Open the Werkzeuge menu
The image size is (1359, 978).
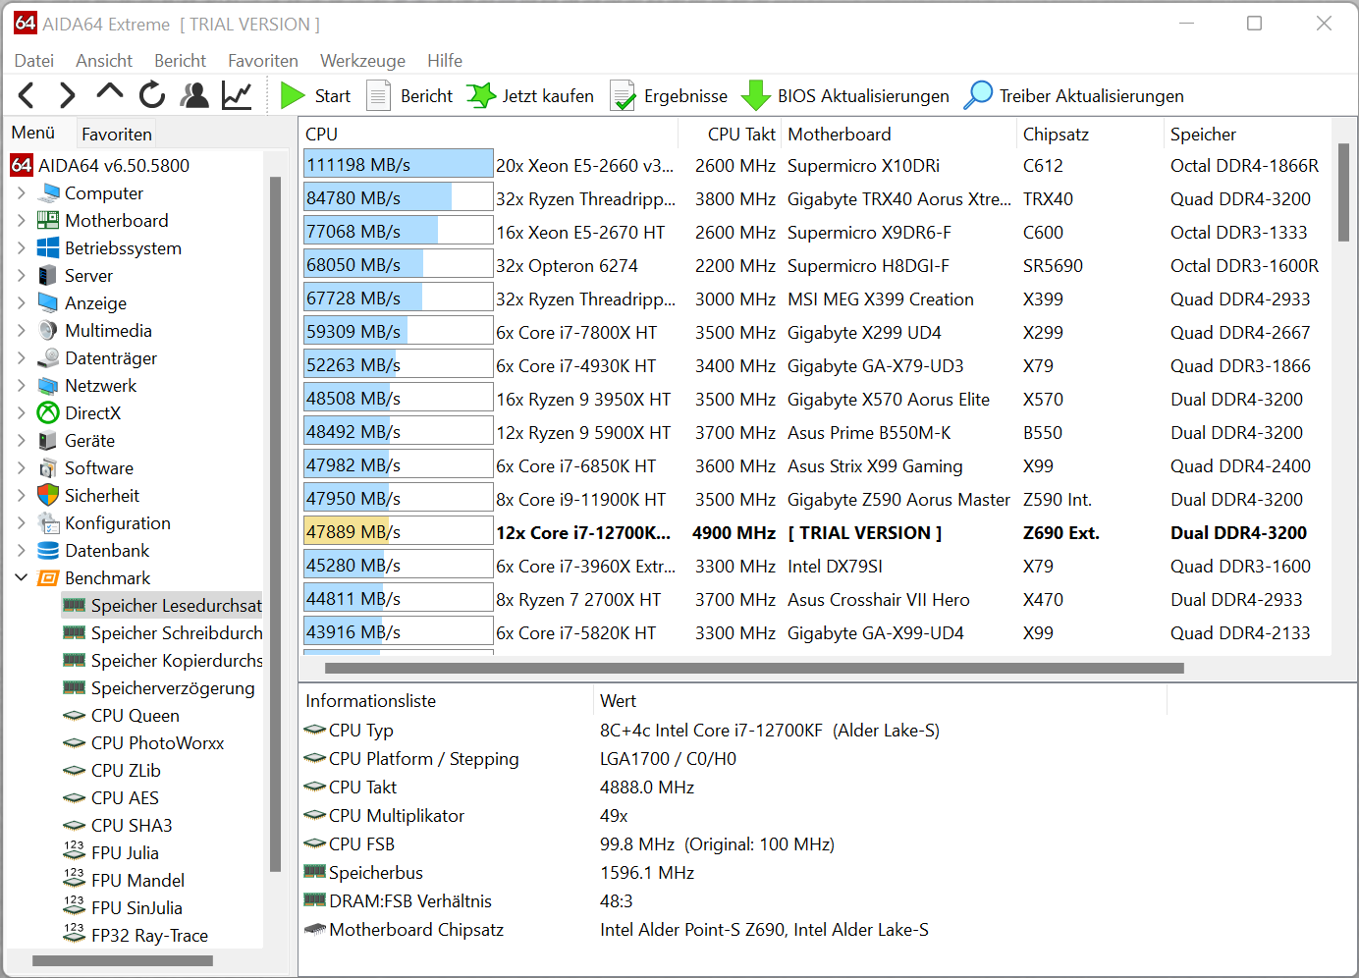pyautogui.click(x=362, y=61)
